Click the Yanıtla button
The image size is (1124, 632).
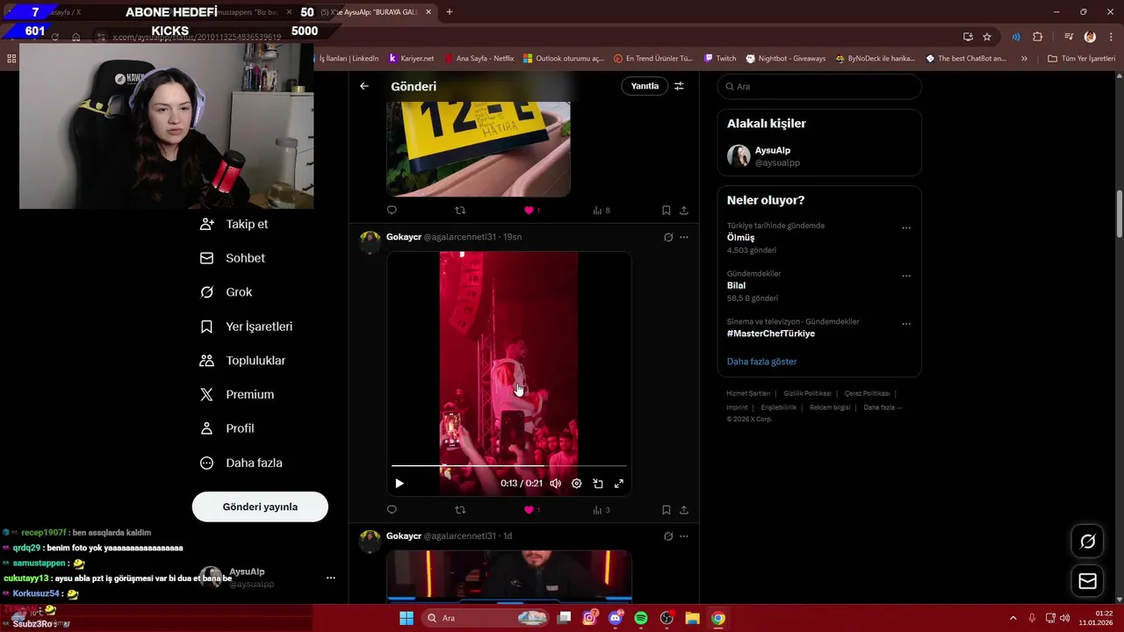point(645,86)
